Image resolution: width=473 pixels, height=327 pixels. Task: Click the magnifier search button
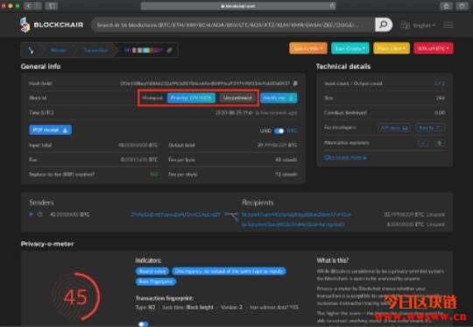point(384,25)
